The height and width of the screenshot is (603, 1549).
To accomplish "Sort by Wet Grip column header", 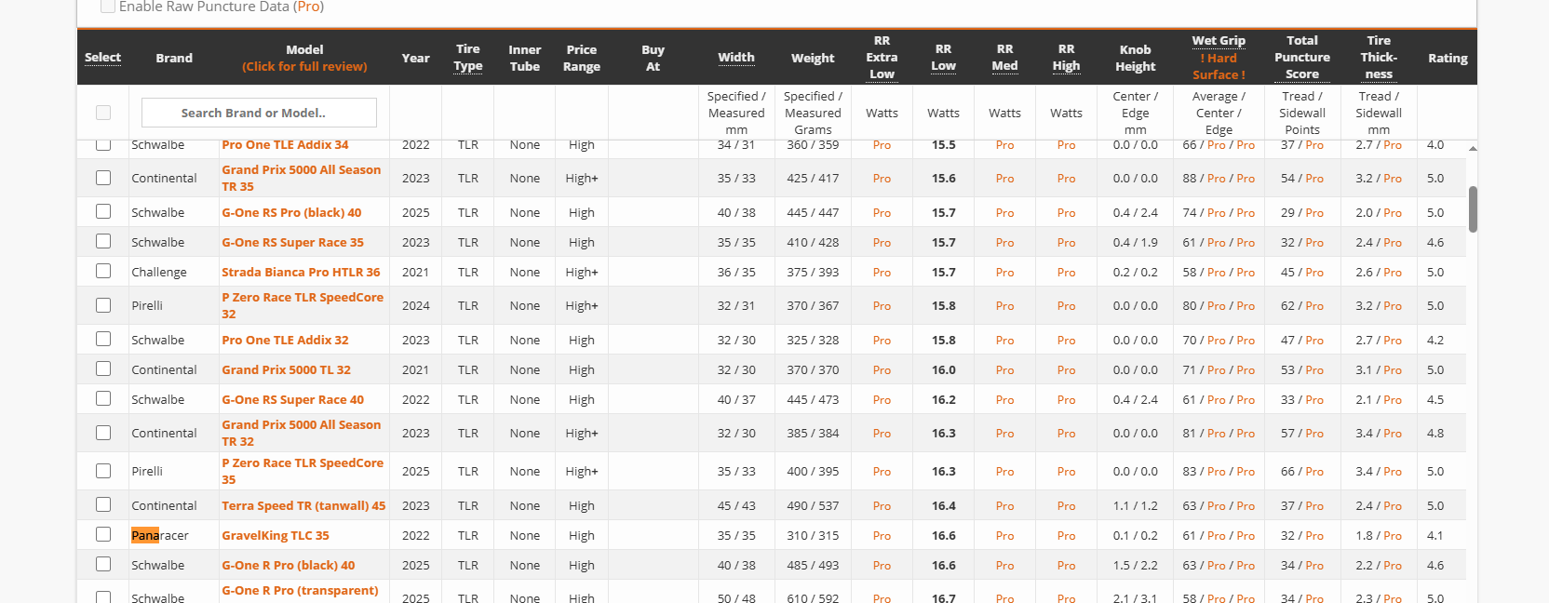I will 1218,41.
